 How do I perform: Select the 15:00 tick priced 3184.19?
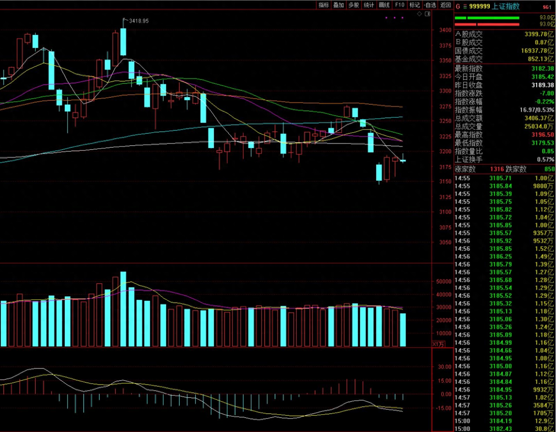pos(504,421)
